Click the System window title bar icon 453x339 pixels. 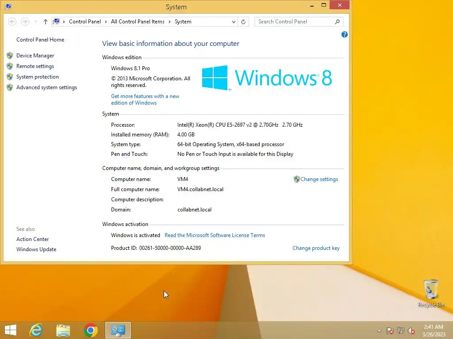pyautogui.click(x=8, y=6)
